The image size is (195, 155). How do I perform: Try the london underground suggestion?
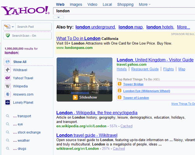click(95, 27)
